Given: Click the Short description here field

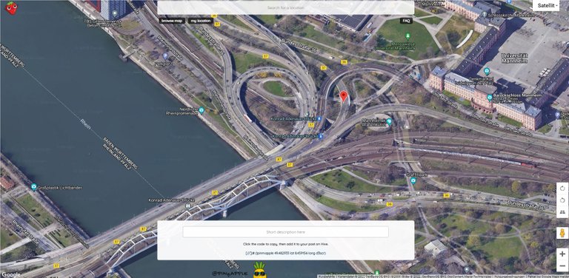Looking at the screenshot, I should 285,231.
